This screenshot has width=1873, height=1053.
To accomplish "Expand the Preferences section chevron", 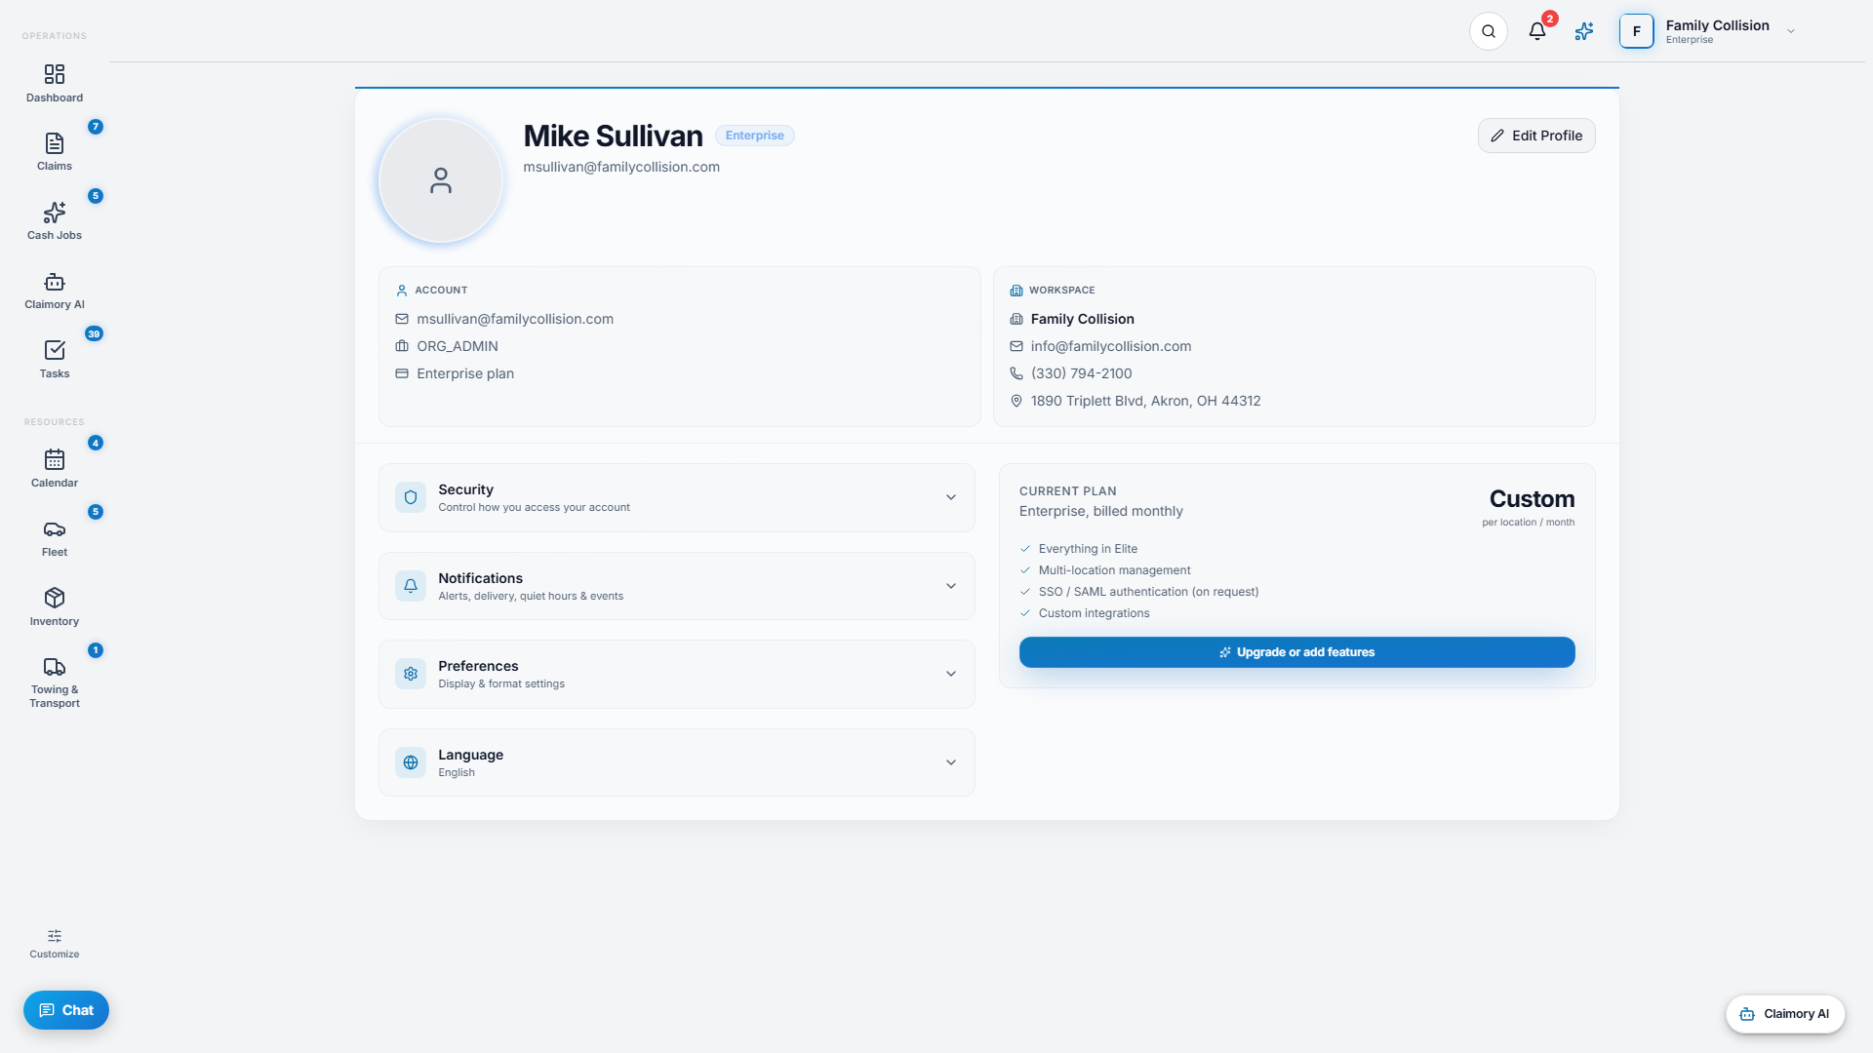I will [x=951, y=674].
